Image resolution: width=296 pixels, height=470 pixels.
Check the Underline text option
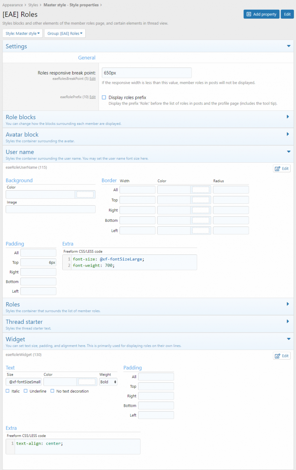[26, 391]
